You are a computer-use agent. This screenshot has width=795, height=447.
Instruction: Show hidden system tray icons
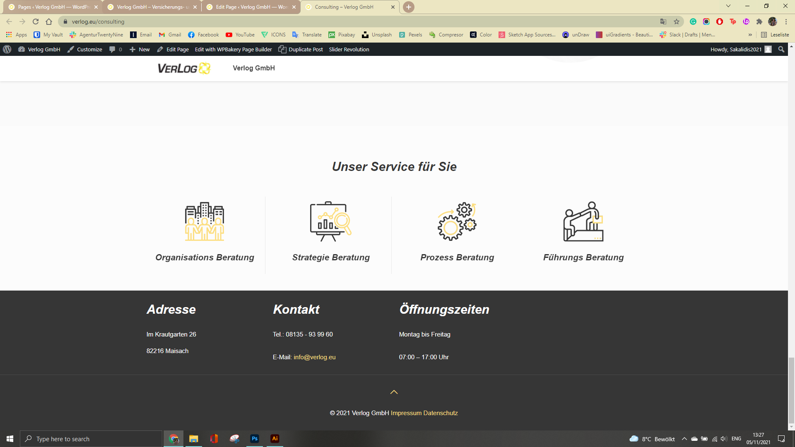tap(684, 439)
